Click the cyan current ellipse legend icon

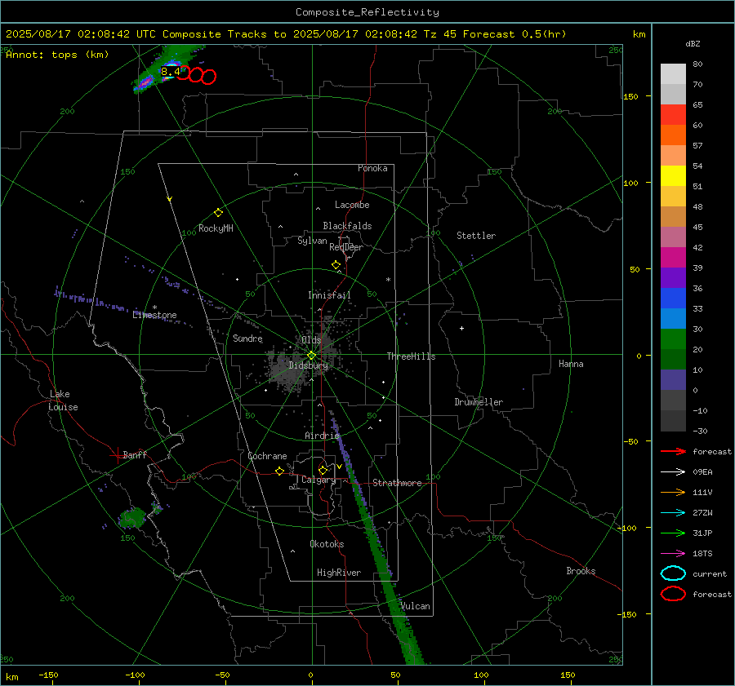click(673, 573)
